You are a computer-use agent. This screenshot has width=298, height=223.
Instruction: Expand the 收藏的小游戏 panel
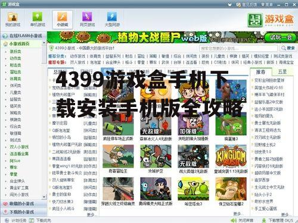(x=23, y=203)
